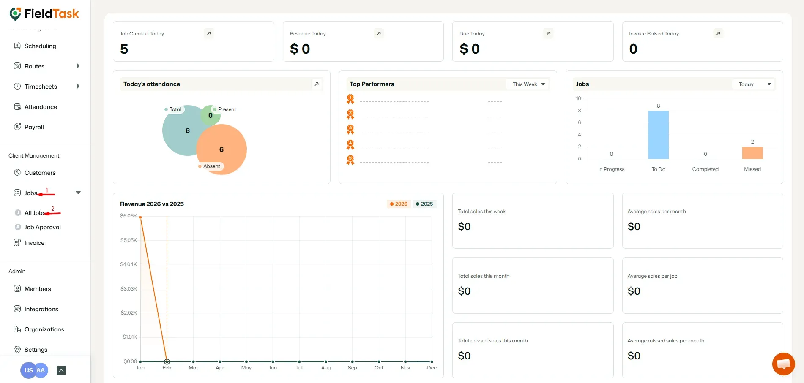
Task: Go to Members admin page
Action: [x=38, y=288]
